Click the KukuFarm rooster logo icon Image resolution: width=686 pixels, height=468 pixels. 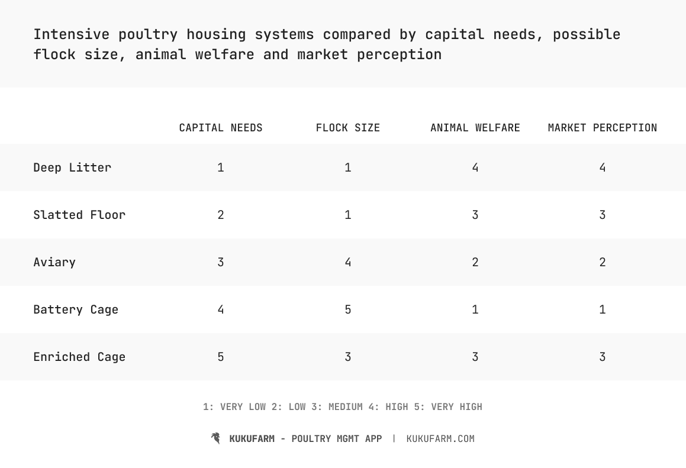(x=216, y=438)
